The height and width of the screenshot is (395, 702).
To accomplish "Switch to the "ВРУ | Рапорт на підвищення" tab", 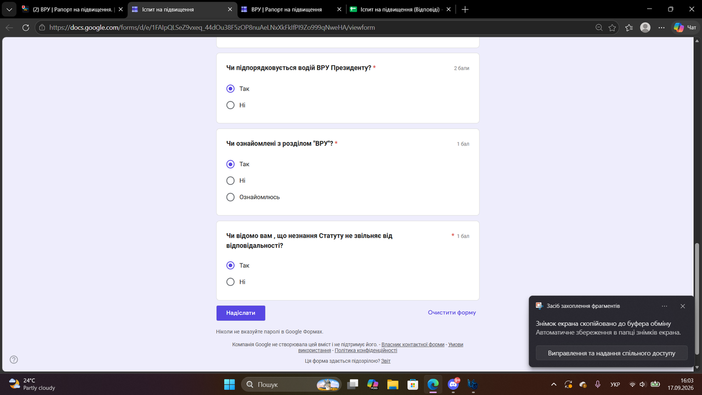I will (291, 9).
